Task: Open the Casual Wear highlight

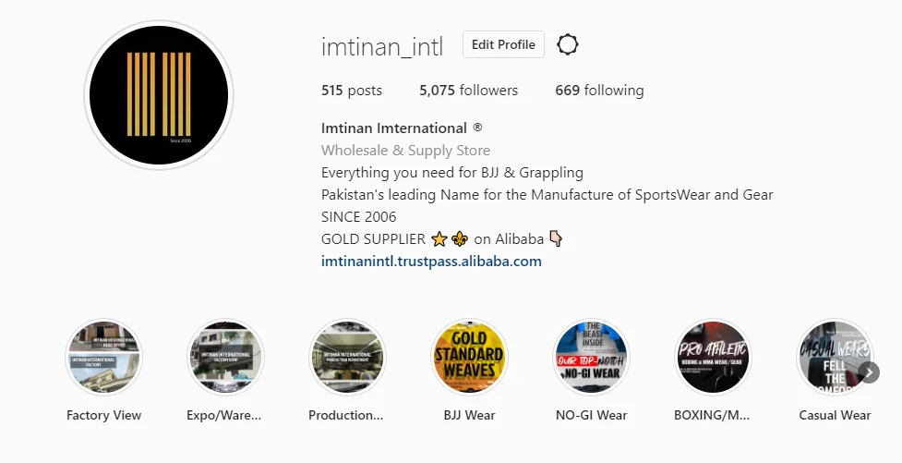Action: [834, 357]
